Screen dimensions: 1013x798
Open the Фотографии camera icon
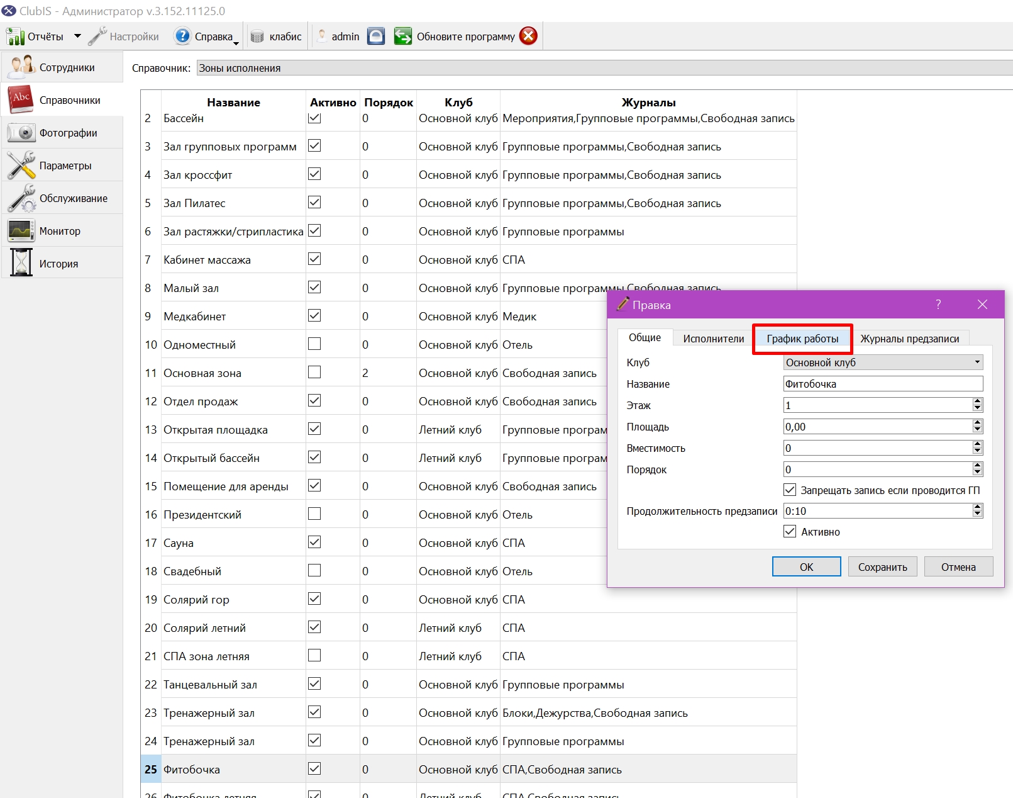coord(21,133)
